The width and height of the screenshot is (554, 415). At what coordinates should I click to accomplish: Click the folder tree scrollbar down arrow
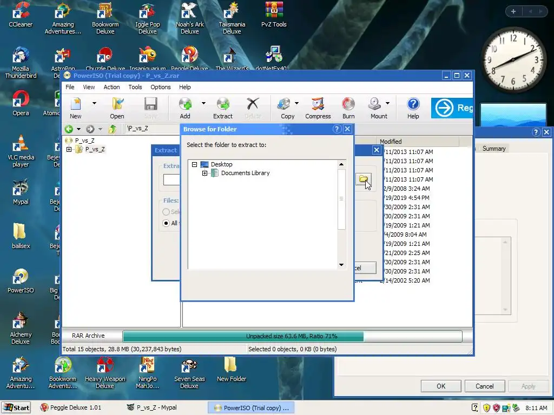click(341, 265)
